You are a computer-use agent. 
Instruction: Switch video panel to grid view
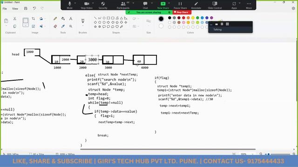(x=227, y=24)
